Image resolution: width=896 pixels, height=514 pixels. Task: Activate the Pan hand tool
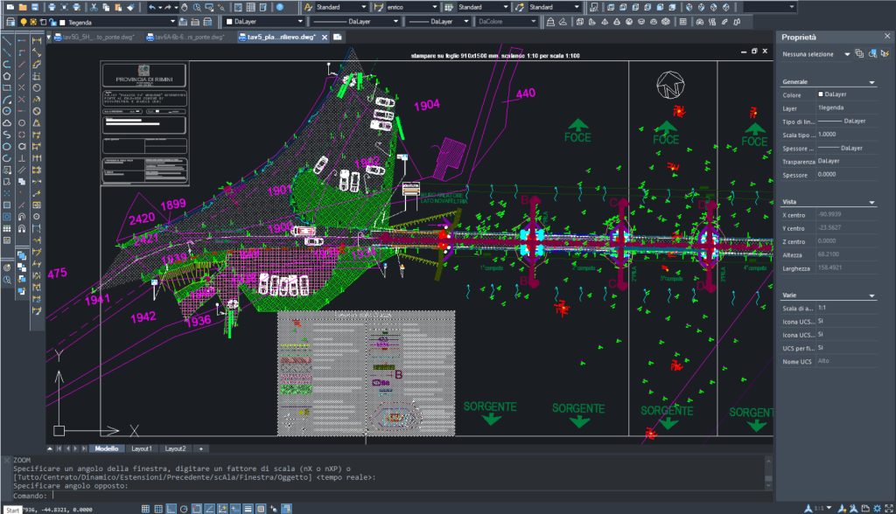pos(185,7)
